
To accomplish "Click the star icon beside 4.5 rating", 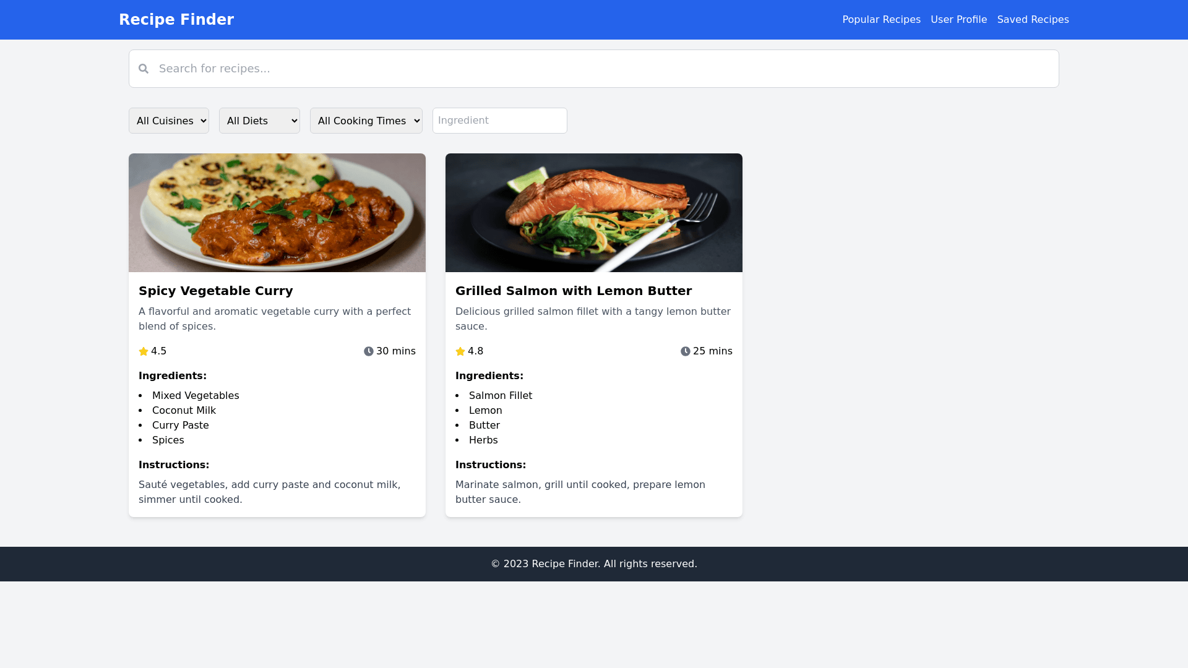I will tap(144, 351).
